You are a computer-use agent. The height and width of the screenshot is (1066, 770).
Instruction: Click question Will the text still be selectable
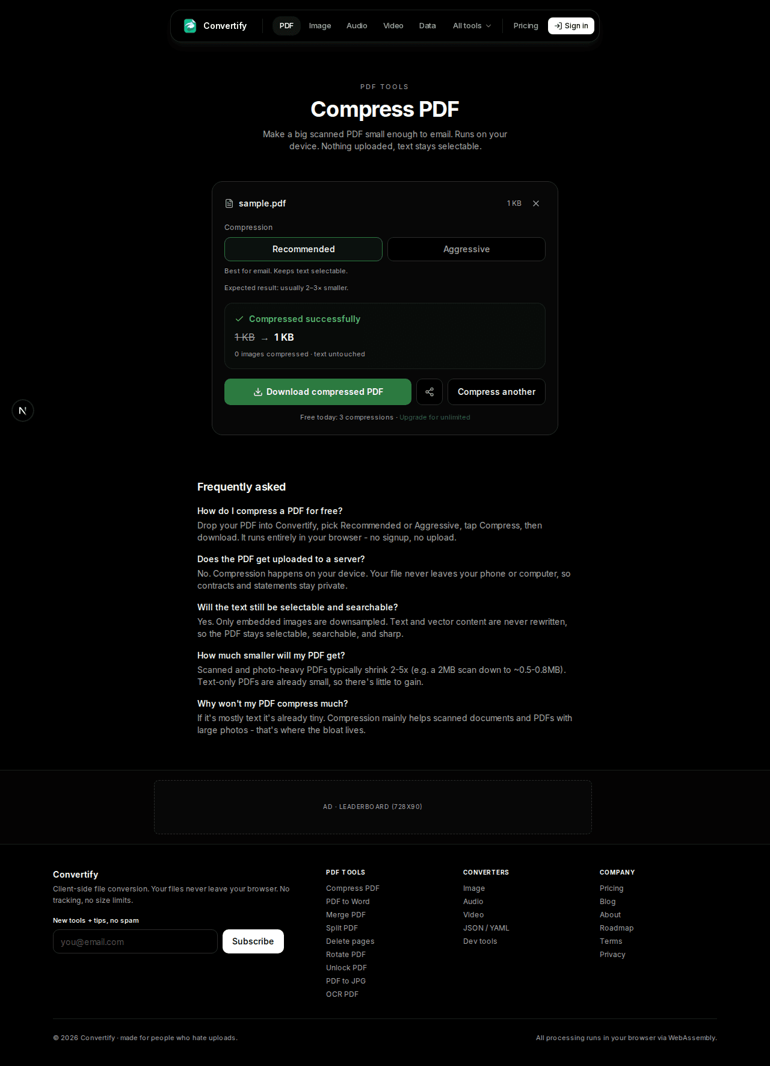point(298,607)
